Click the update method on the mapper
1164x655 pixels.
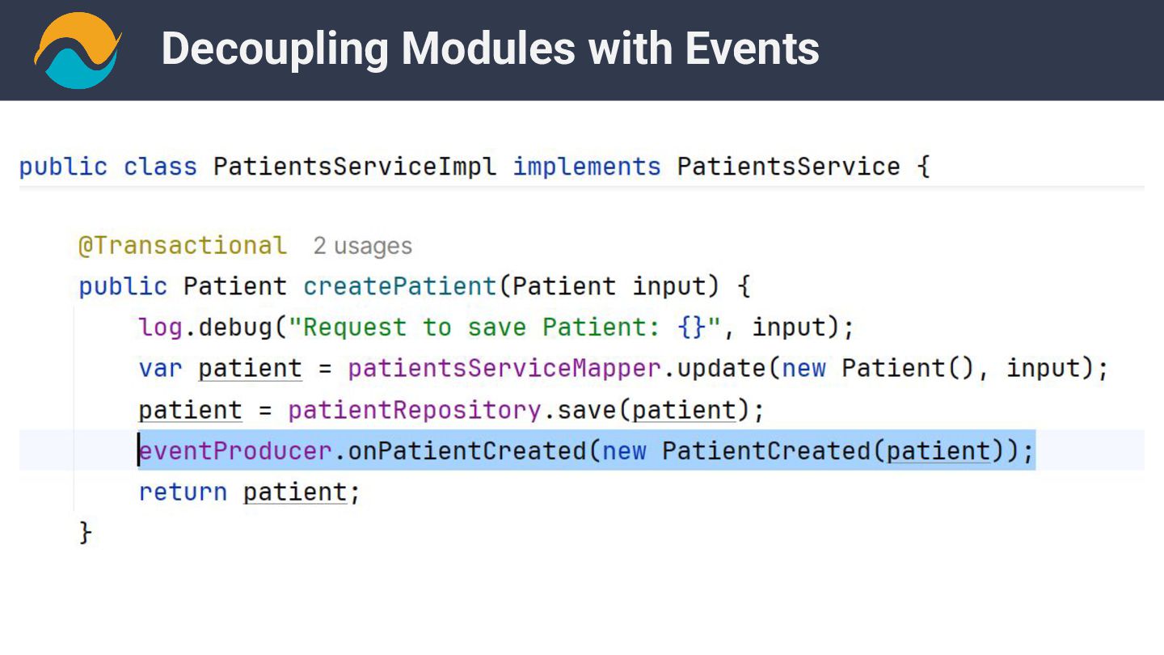[721, 369]
